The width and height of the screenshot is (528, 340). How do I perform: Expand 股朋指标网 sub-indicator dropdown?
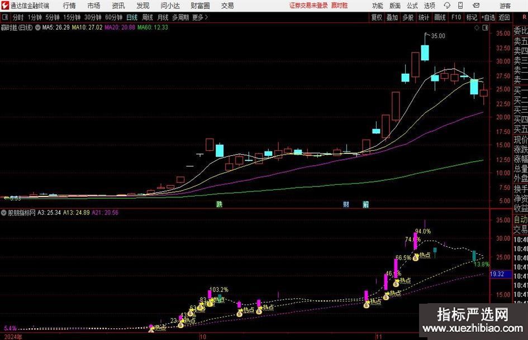pyautogui.click(x=4, y=213)
